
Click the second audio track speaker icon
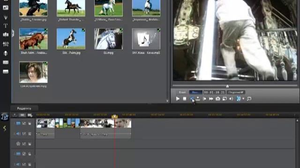(x=18, y=164)
